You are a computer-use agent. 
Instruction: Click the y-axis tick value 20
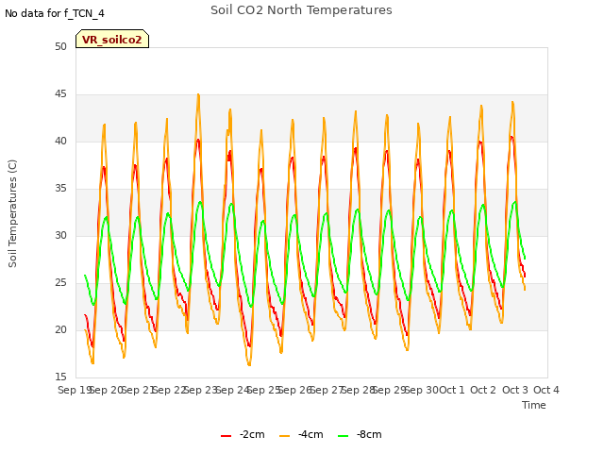point(60,329)
